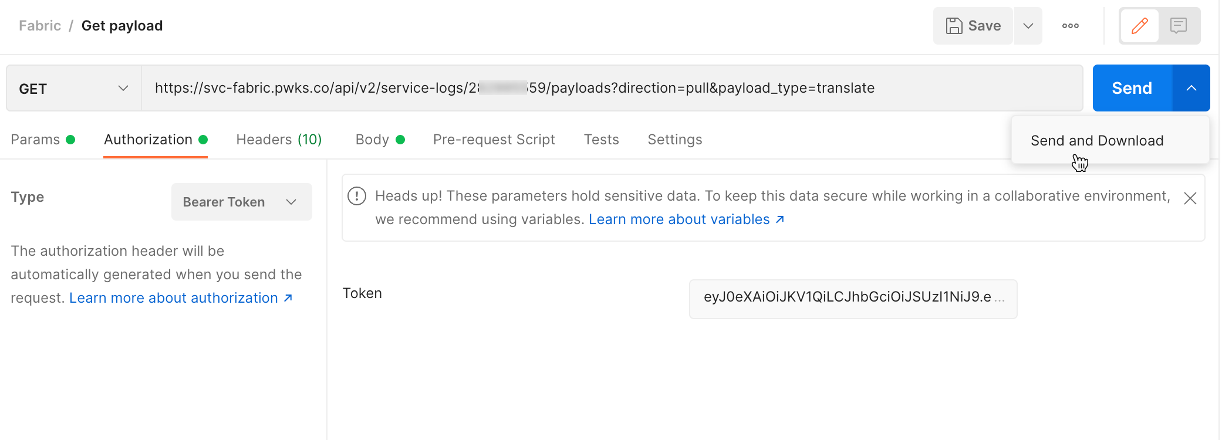The width and height of the screenshot is (1222, 440).
Task: Open the GET method dropdown
Action: pyautogui.click(x=73, y=89)
